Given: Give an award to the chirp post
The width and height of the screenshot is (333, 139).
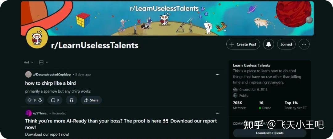Looking at the screenshot, I should 72,100.
